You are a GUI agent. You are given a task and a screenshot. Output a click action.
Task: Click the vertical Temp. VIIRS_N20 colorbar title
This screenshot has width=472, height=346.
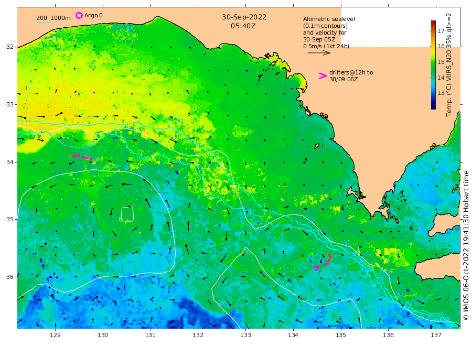coord(448,65)
